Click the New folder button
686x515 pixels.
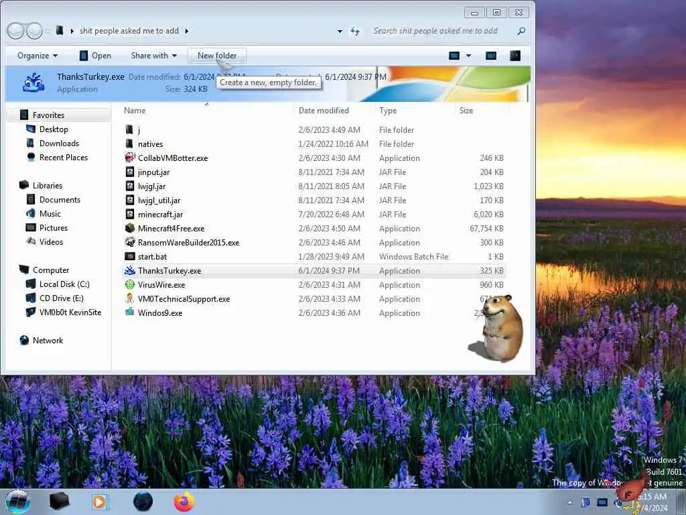coord(217,56)
